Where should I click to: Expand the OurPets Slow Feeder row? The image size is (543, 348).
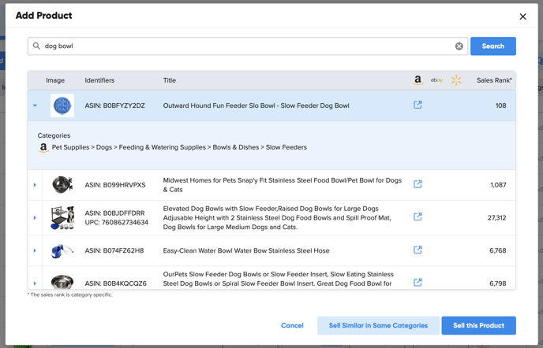tap(35, 283)
